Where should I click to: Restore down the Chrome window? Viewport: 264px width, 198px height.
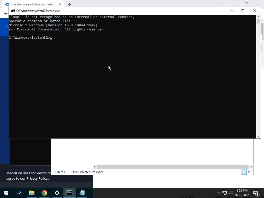[x=246, y=4]
